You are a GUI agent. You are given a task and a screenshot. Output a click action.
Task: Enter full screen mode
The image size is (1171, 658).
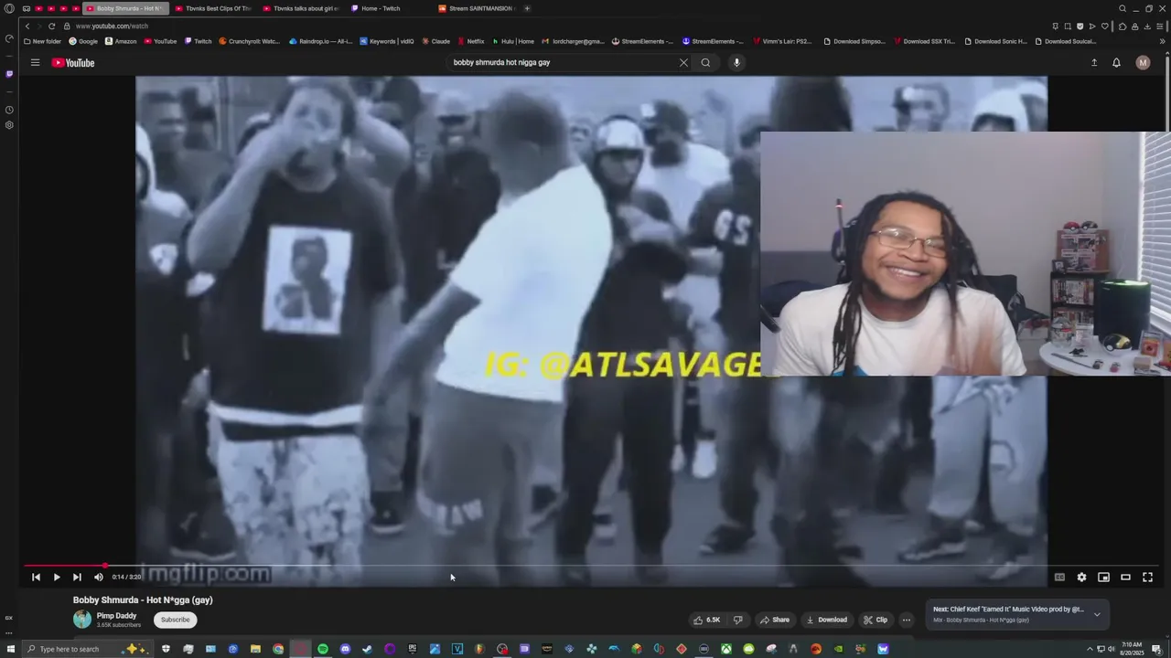coord(1147,577)
